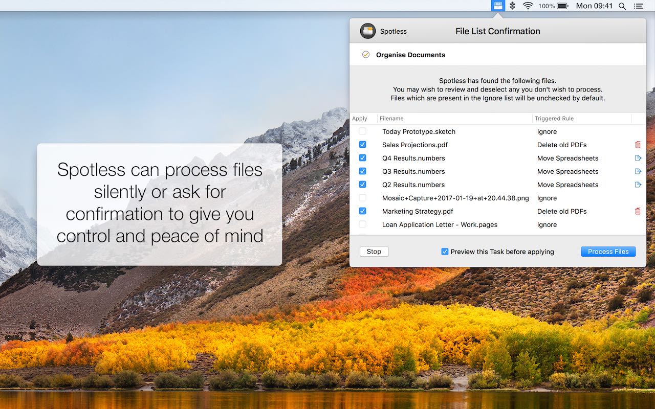This screenshot has height=409, width=655.
Task: Click Stop to cancel processing
Action: pos(374,251)
